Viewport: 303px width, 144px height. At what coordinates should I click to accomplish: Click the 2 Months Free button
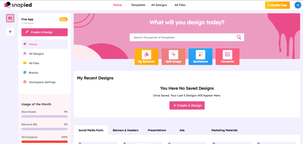[x=277, y=5]
